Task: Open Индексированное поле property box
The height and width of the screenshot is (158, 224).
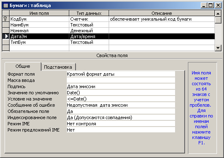Action: click(121, 117)
